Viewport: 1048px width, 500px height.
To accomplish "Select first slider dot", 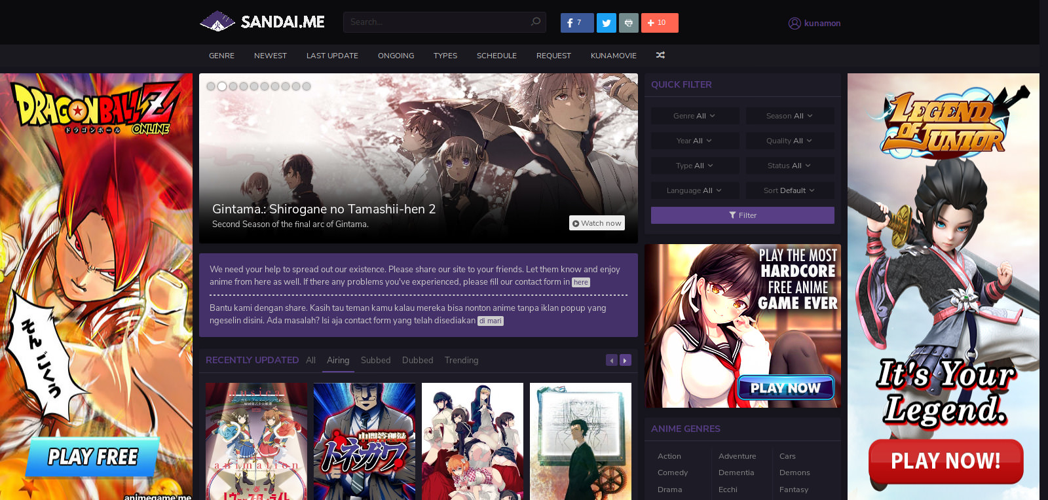I will tap(211, 86).
